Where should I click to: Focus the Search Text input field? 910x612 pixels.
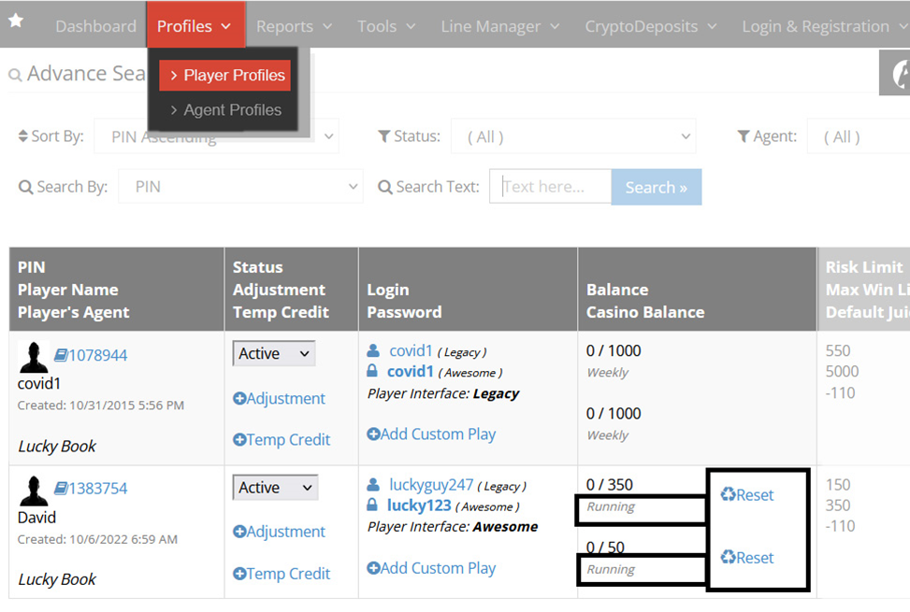(x=550, y=187)
